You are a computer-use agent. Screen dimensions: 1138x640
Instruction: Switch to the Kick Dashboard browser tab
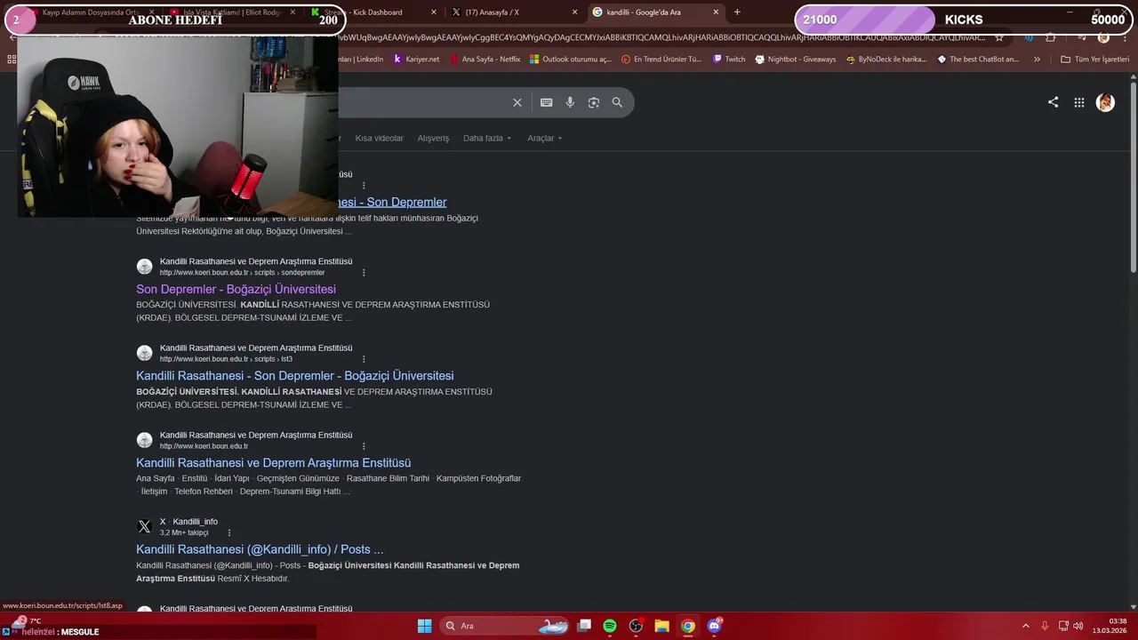click(x=365, y=12)
